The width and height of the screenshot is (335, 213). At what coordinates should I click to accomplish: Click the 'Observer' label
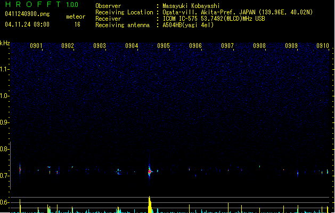[108, 6]
